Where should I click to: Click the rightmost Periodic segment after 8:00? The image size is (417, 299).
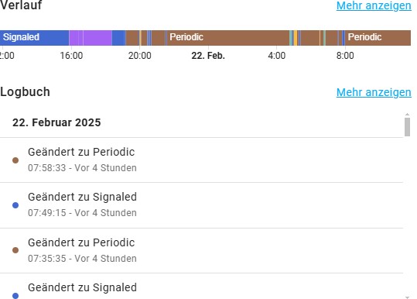pyautogui.click(x=378, y=38)
